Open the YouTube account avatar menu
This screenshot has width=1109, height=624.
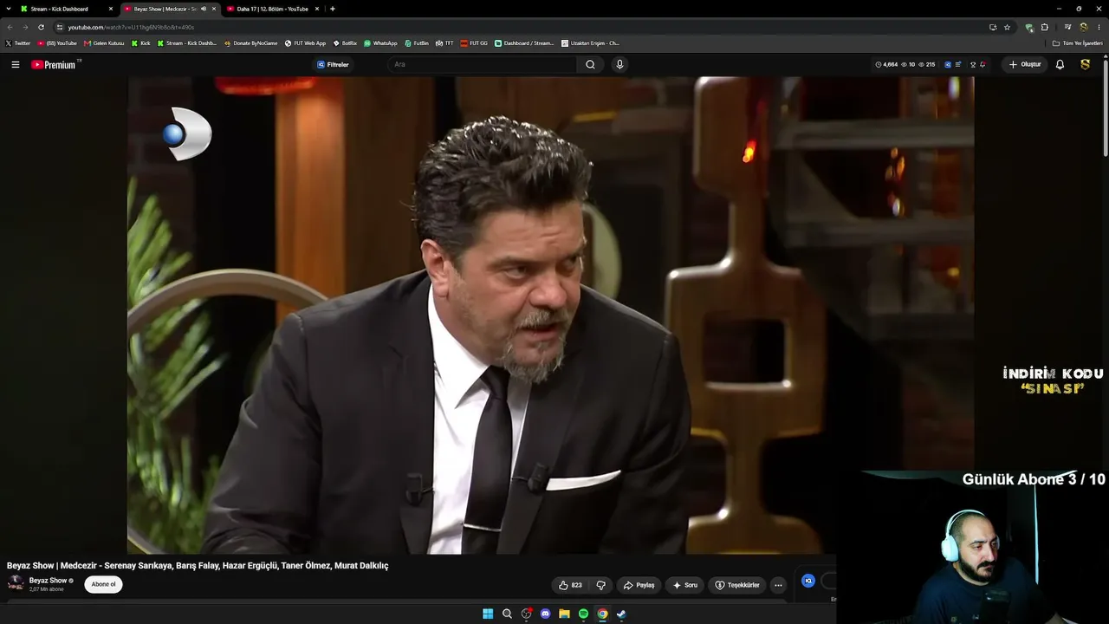click(1085, 64)
